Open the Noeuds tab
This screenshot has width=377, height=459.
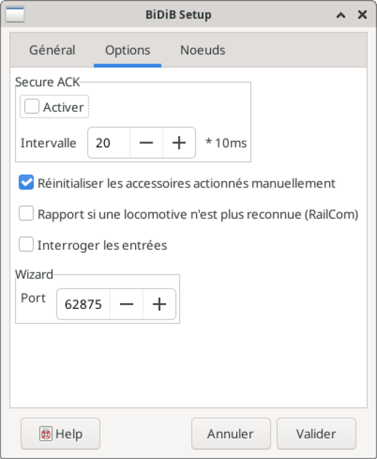(202, 50)
